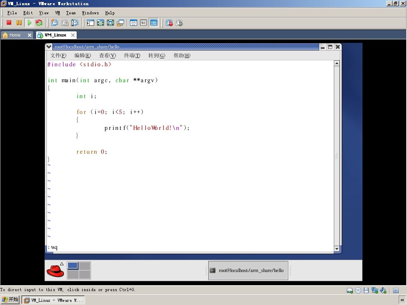
Task: Open the Red Hat main menu icon
Action: (55, 270)
